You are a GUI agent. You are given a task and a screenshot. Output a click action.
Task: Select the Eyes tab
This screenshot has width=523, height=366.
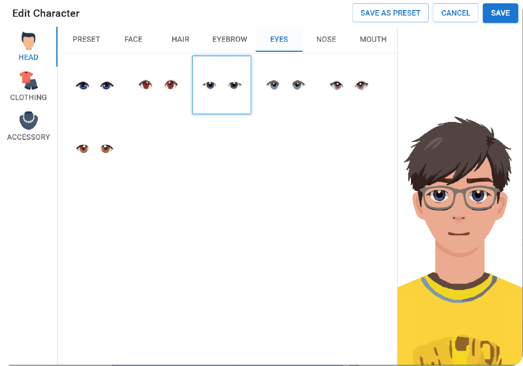pos(279,40)
